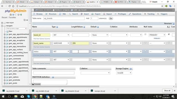
Task: Open Type dropdown for brand_id
Action: tap(61, 35)
